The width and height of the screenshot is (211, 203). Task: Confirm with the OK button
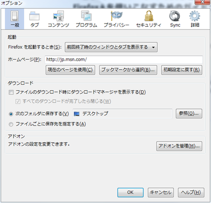coord(130,192)
